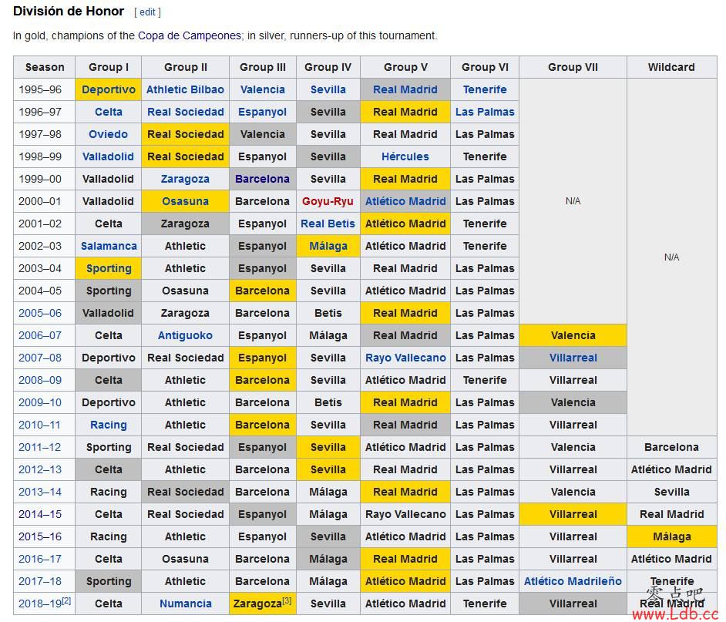Open the 2016–17 season link
726x622 pixels.
(40, 559)
